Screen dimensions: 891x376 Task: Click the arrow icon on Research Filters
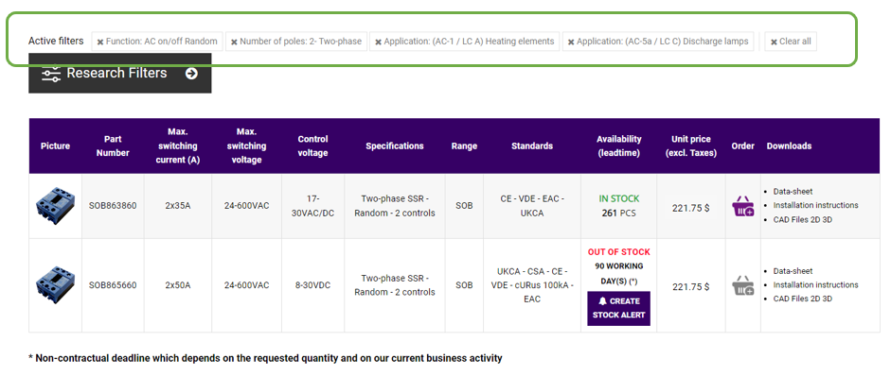point(191,73)
